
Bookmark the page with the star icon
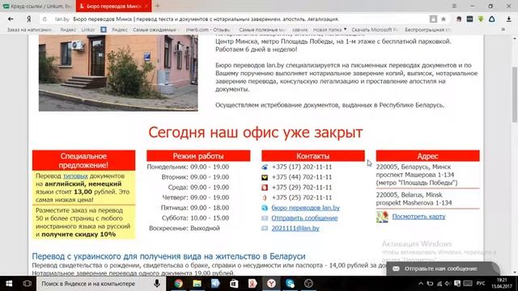pyautogui.click(x=444, y=19)
